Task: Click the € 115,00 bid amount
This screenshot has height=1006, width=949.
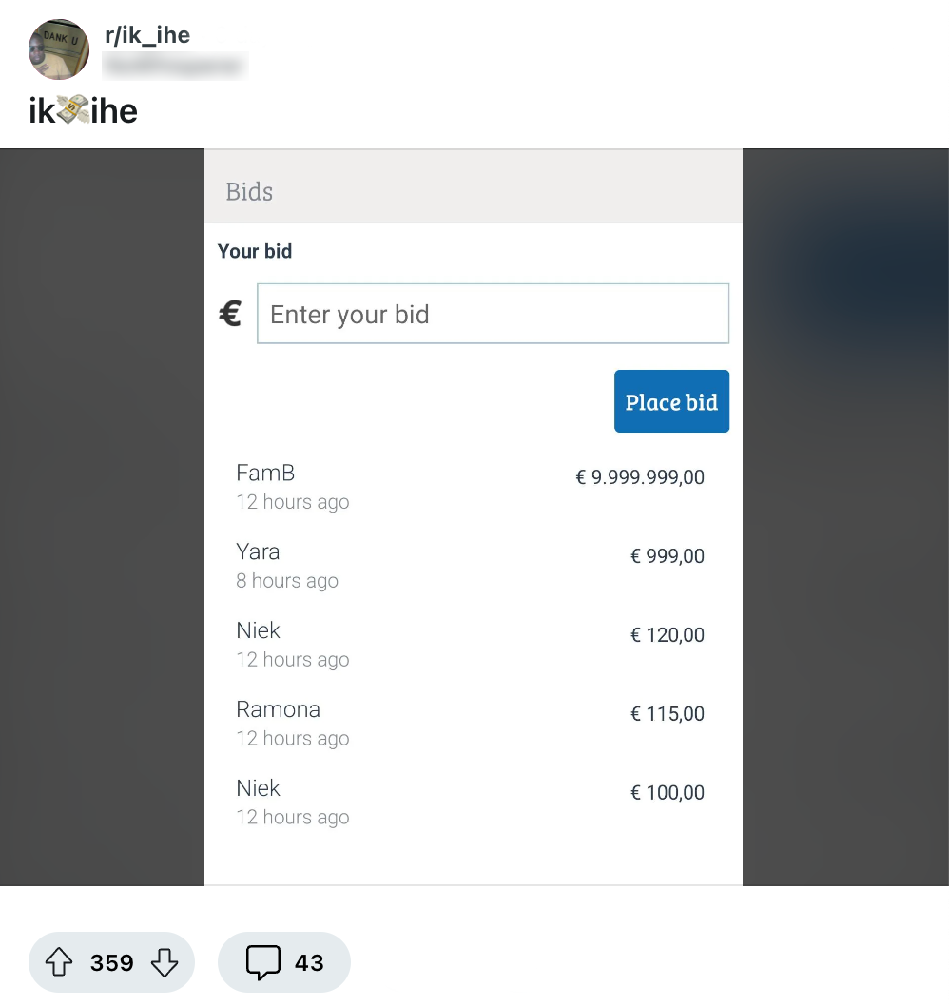Action: click(x=668, y=714)
